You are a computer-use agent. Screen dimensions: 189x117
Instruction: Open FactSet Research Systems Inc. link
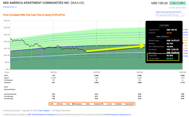click(x=118, y=114)
